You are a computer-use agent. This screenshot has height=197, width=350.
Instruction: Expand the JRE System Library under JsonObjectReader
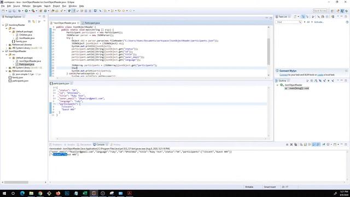(7, 67)
